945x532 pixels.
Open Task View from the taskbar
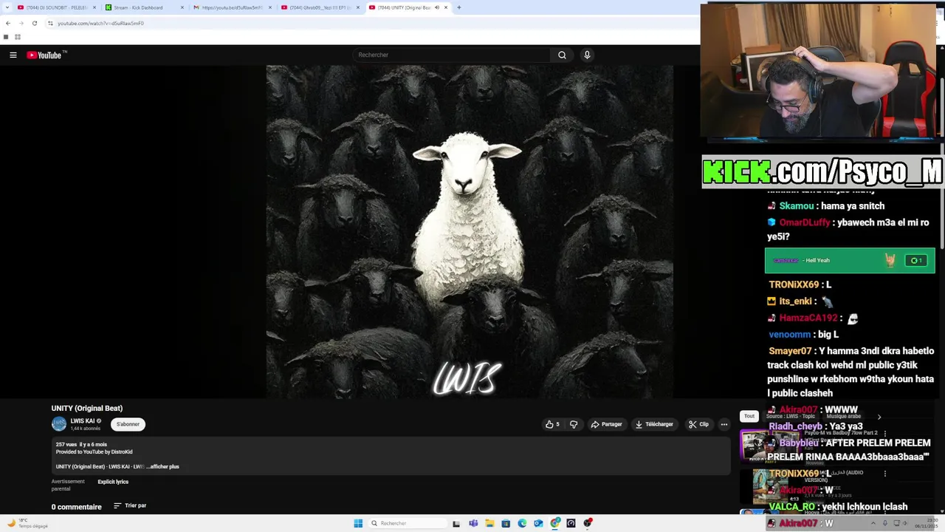click(456, 523)
